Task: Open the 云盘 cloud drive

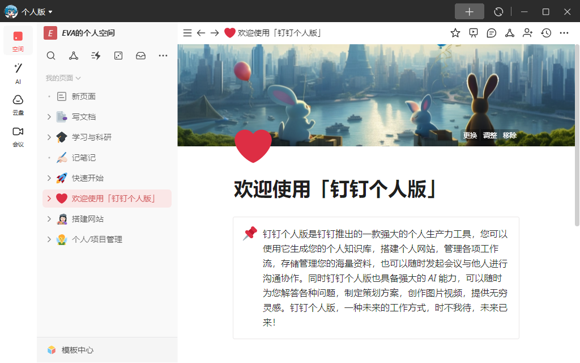Action: (18, 105)
